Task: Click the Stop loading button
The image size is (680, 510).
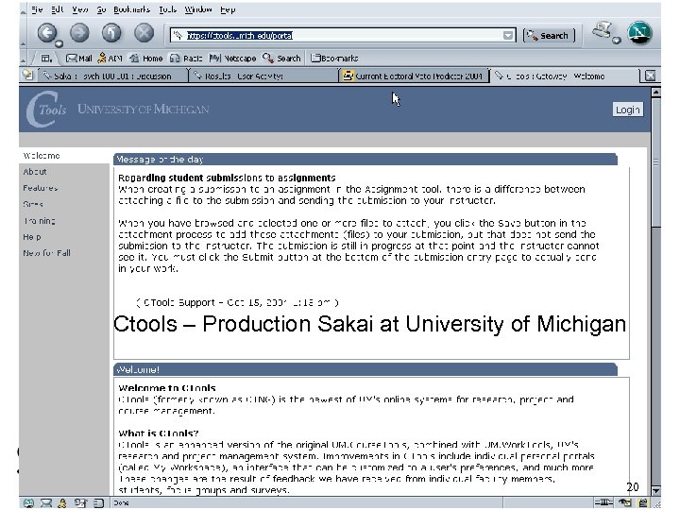Action: [144, 33]
